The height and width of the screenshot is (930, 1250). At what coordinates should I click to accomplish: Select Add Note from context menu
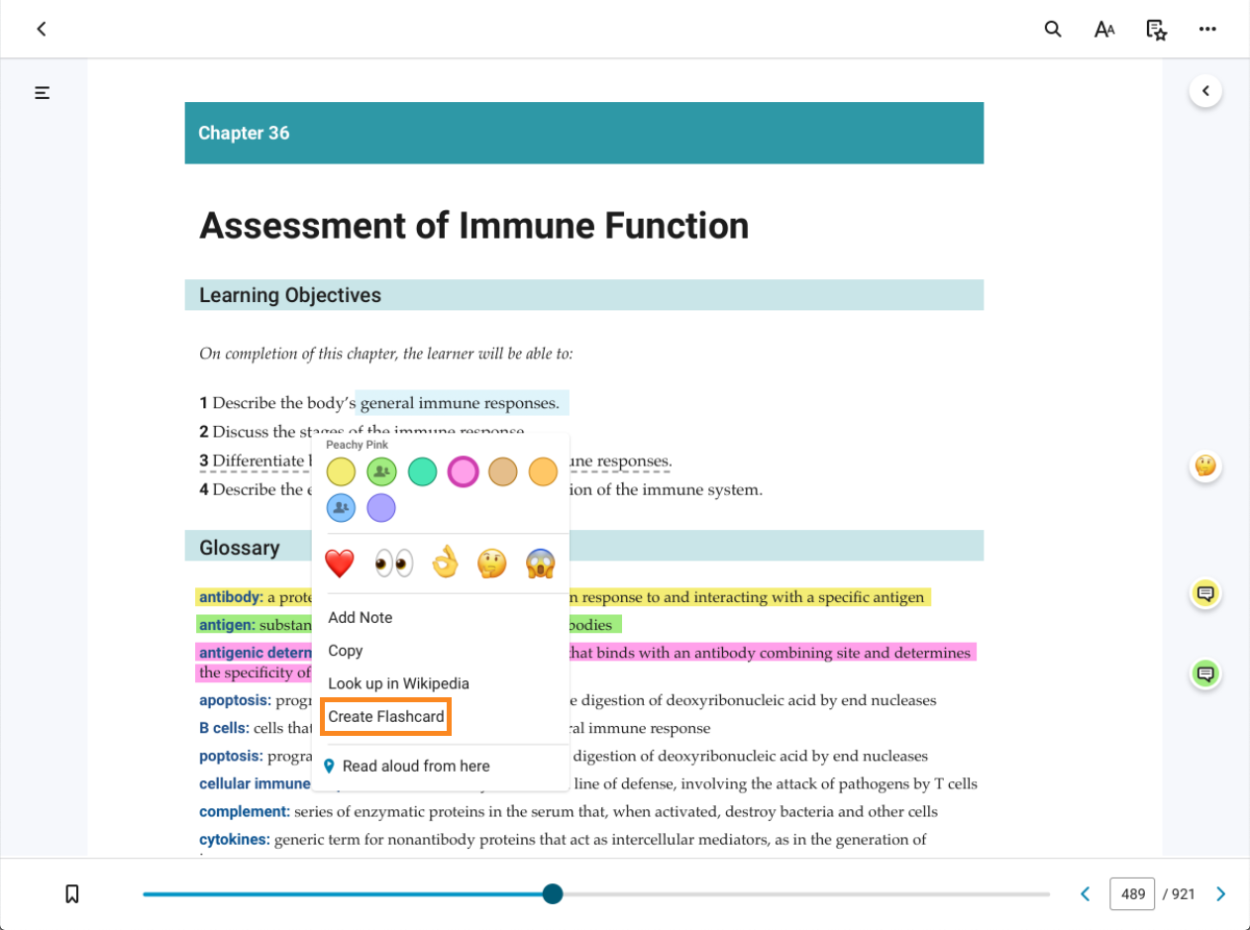(361, 617)
